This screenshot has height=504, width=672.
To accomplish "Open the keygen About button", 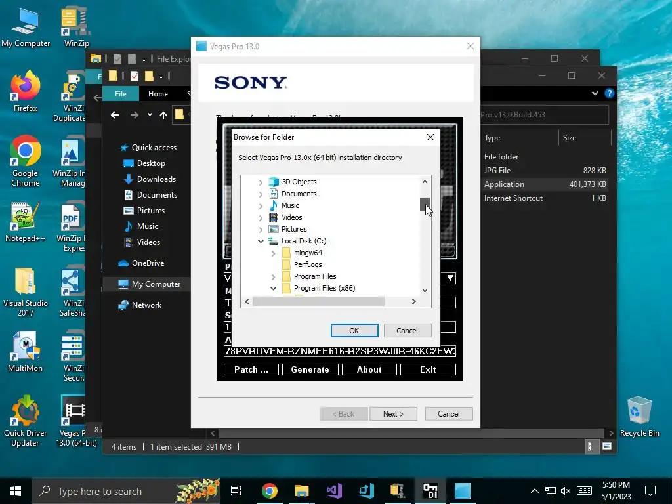I will (369, 369).
